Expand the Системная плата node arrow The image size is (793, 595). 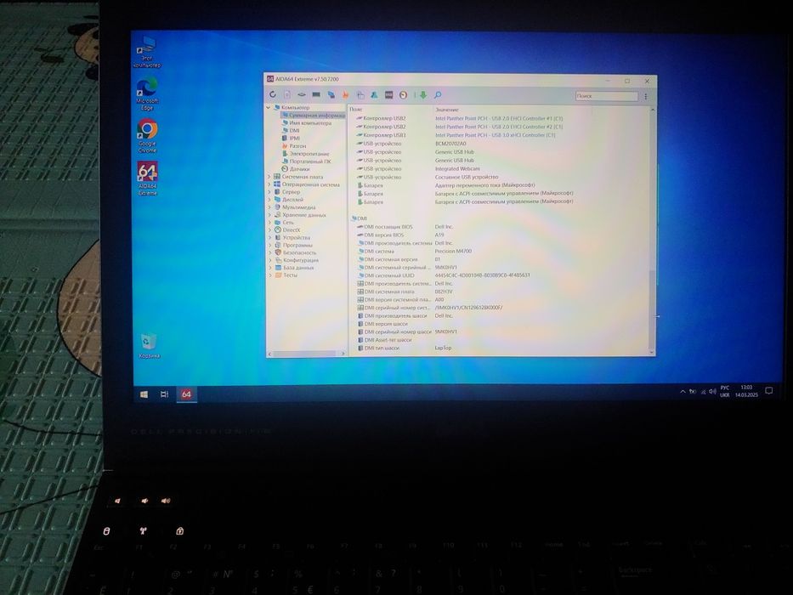pos(269,177)
